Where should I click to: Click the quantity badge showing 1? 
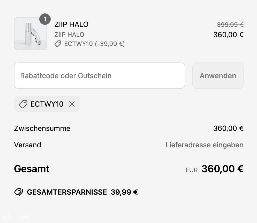[45, 19]
